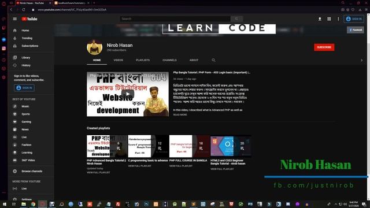The width and height of the screenshot is (370, 208).
Task: Open the three-dot settings menu in header
Action: point(338,19)
